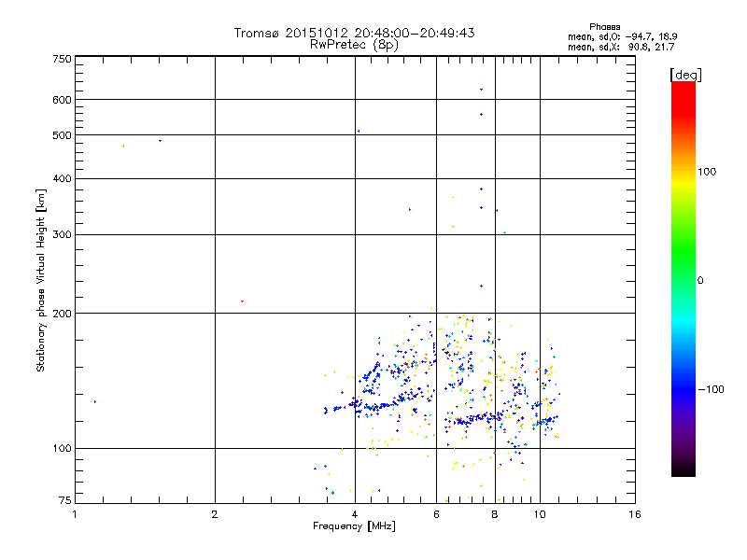Screen dimensions: 747x560
Task: Click x-axis tick label "16"
Action: (x=635, y=514)
